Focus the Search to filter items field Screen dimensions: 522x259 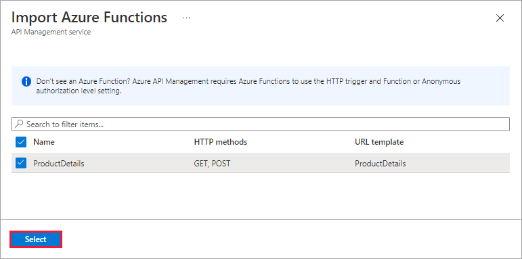[x=261, y=124]
